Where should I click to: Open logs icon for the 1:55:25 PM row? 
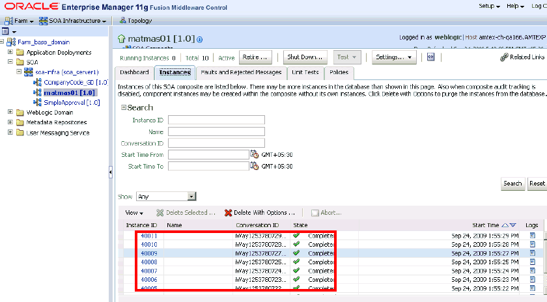click(x=533, y=262)
